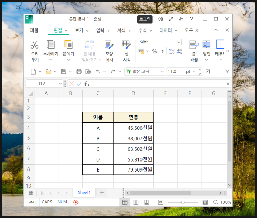Click the zoom slider handle

183,202
